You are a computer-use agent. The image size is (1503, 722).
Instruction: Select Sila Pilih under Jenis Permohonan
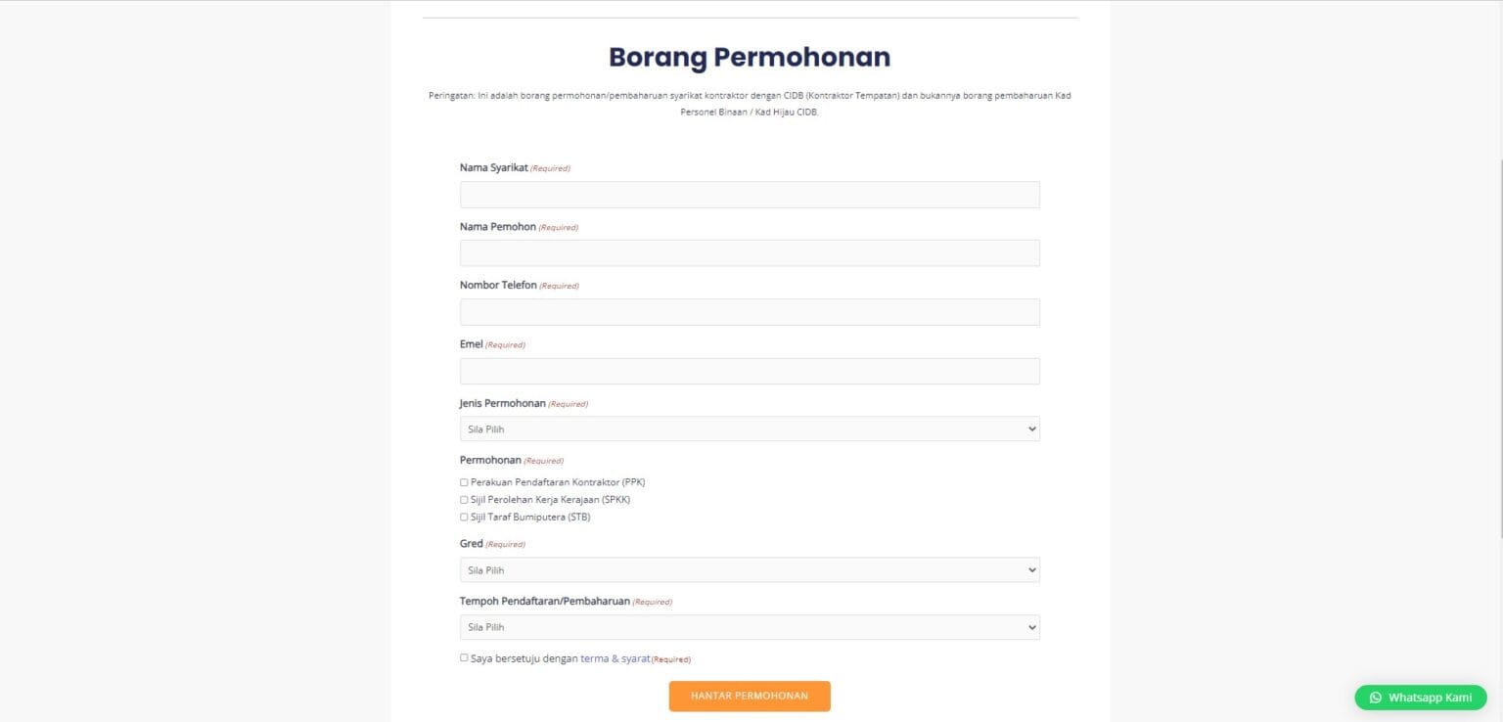click(x=750, y=429)
